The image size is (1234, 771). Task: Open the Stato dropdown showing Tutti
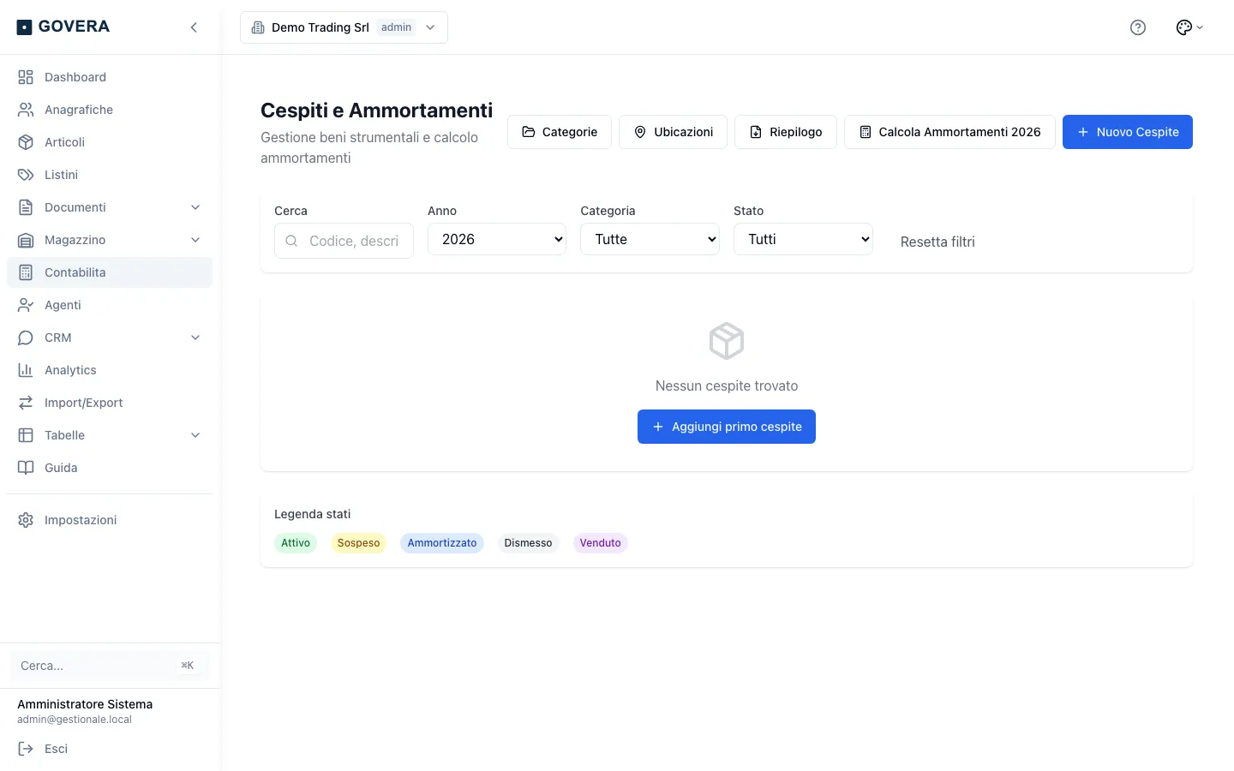pos(803,239)
